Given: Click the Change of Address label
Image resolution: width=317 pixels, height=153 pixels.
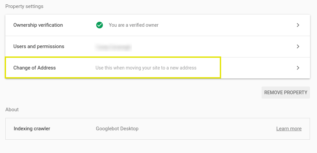Looking at the screenshot, I should coord(34,68).
